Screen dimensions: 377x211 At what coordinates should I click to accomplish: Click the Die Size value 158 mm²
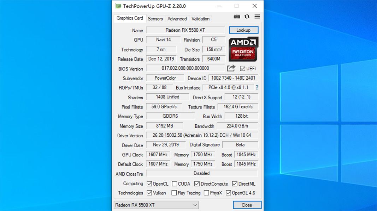coord(214,49)
